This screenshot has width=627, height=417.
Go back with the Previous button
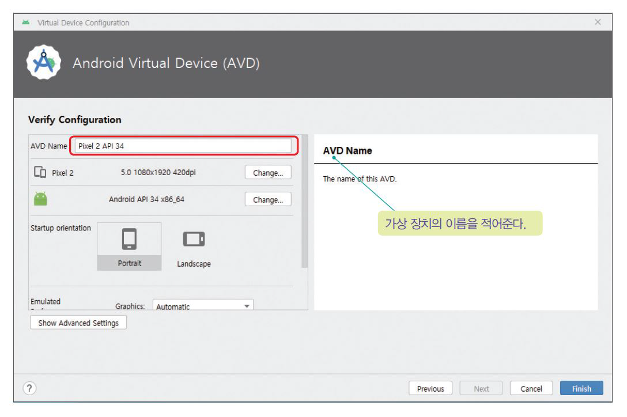pos(430,388)
